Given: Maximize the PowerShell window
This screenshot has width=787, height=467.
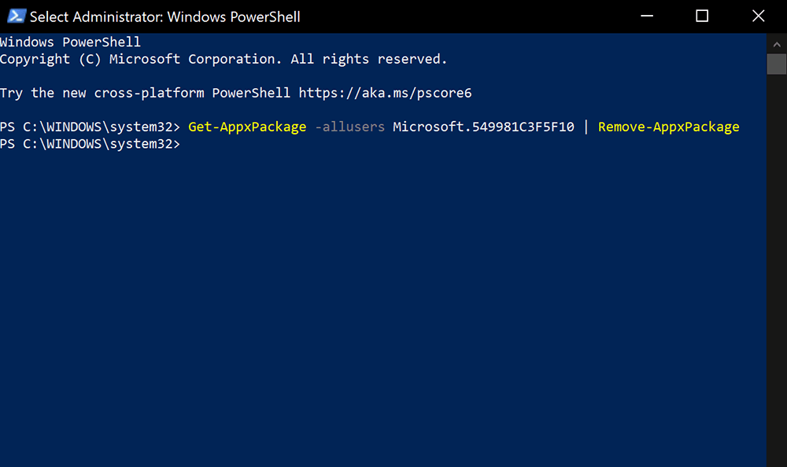Looking at the screenshot, I should click(x=702, y=16).
